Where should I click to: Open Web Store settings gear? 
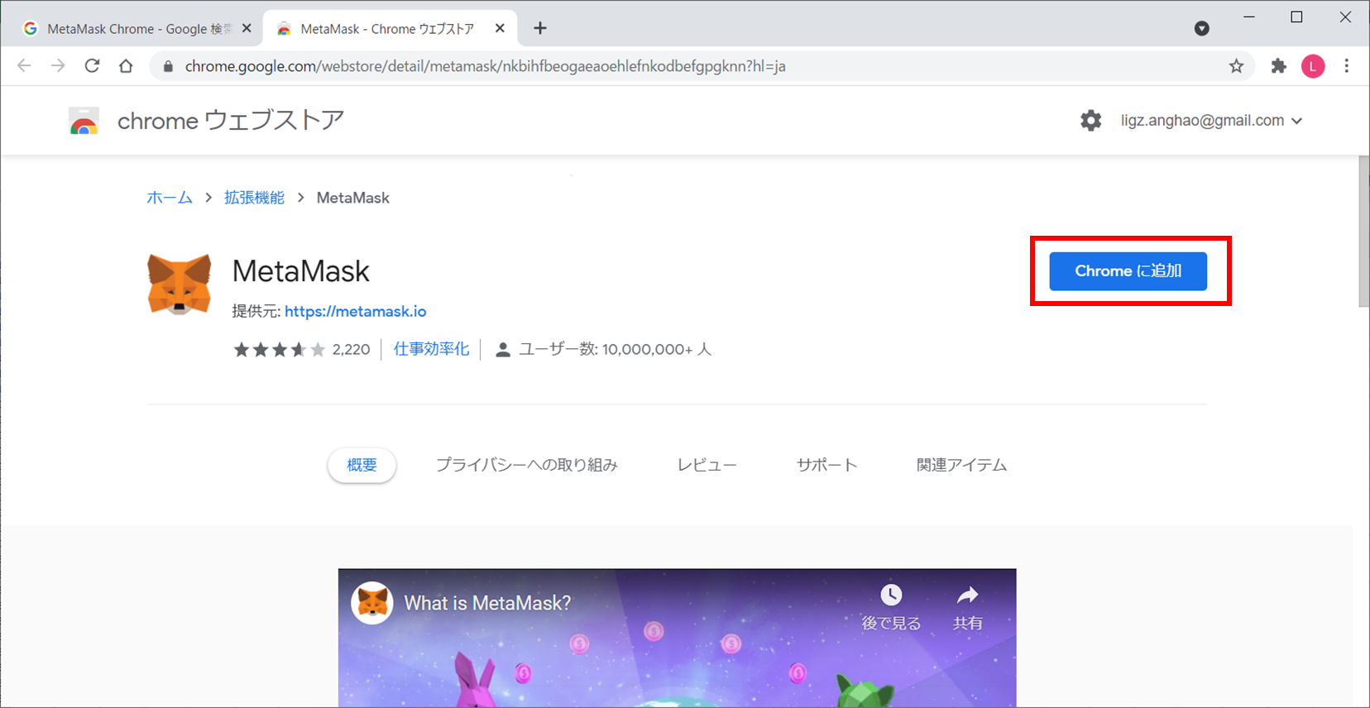[1091, 120]
